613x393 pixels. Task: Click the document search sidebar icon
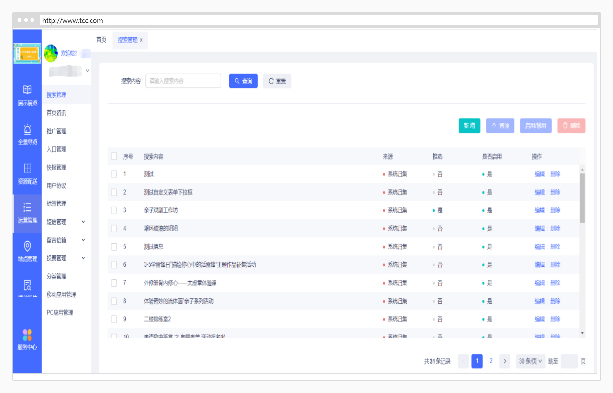(27, 285)
